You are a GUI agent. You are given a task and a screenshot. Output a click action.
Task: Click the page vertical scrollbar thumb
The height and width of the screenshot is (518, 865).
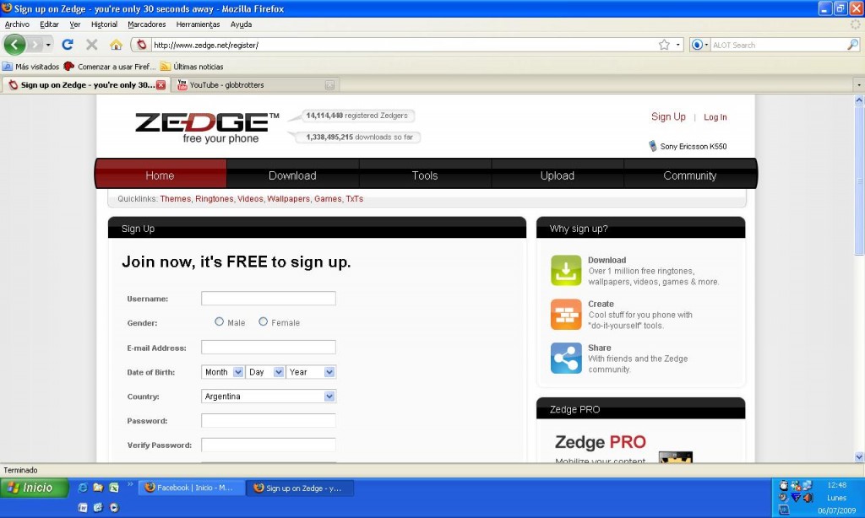[x=859, y=181]
